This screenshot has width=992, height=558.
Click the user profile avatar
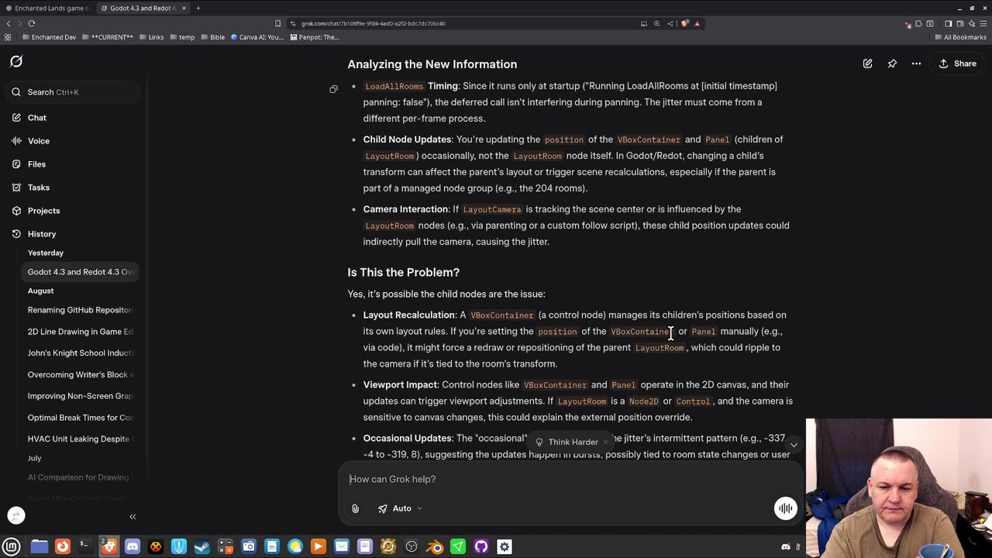(x=16, y=515)
